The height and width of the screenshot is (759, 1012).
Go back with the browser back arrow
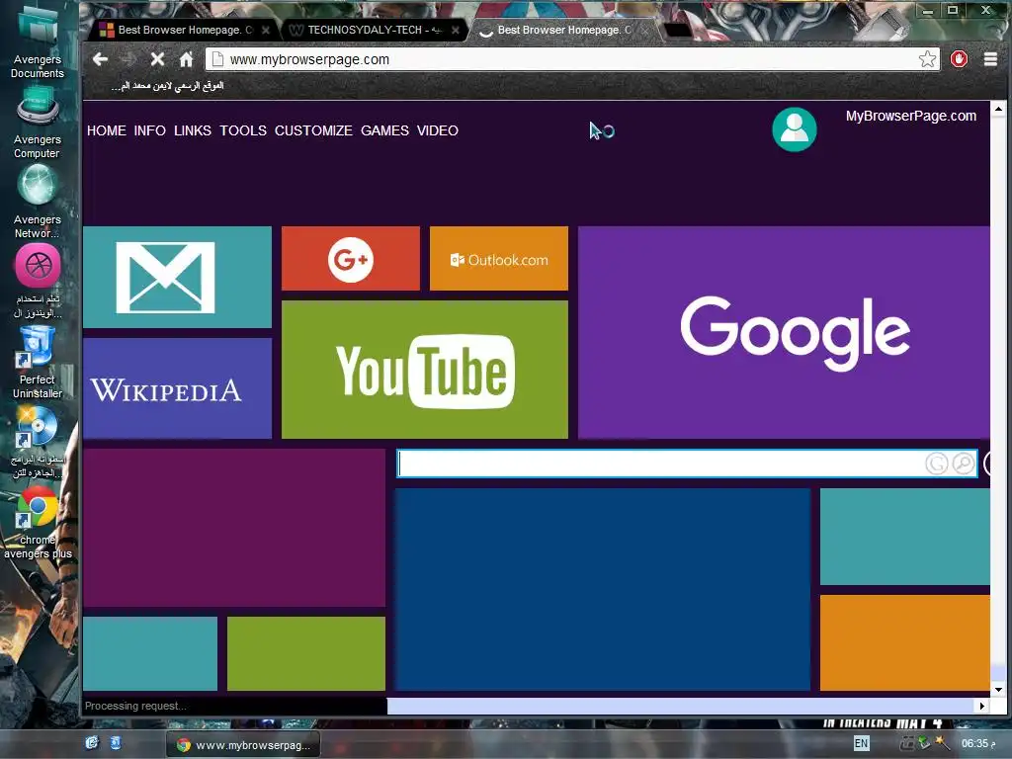[x=100, y=59]
